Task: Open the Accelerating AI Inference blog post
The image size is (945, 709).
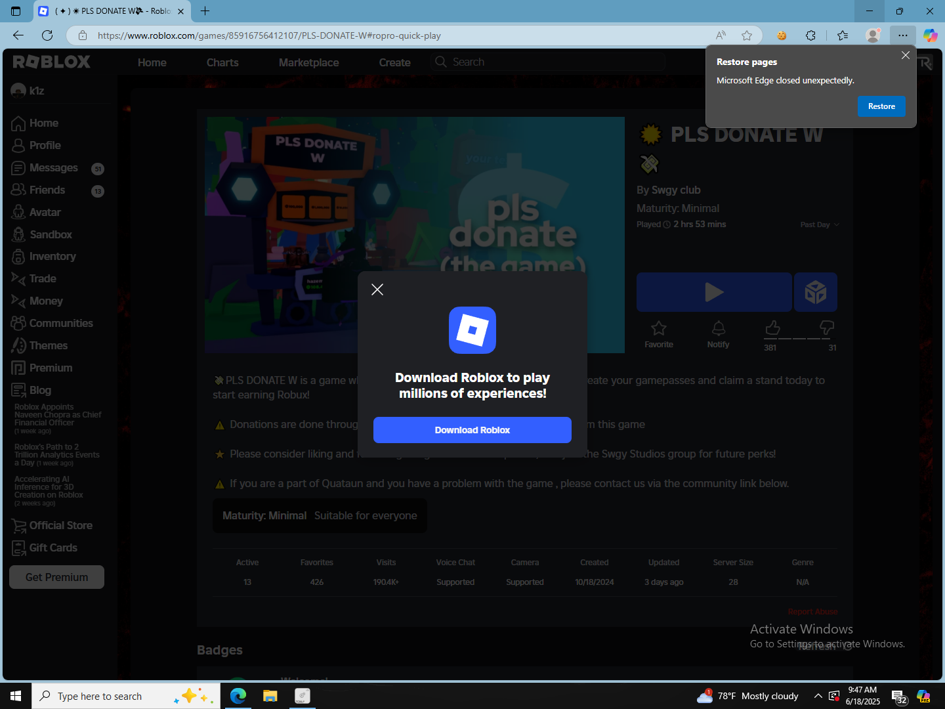Action: (x=49, y=491)
